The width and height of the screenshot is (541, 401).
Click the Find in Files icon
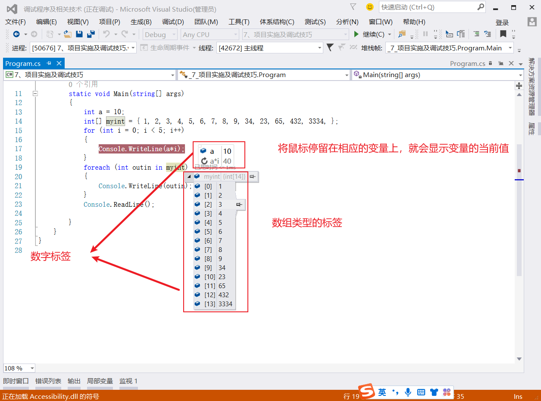coord(402,34)
